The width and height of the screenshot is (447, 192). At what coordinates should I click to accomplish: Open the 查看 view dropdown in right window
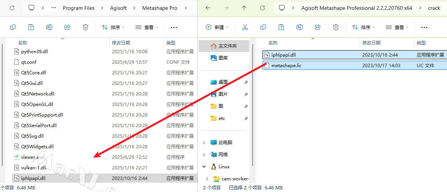(397, 27)
